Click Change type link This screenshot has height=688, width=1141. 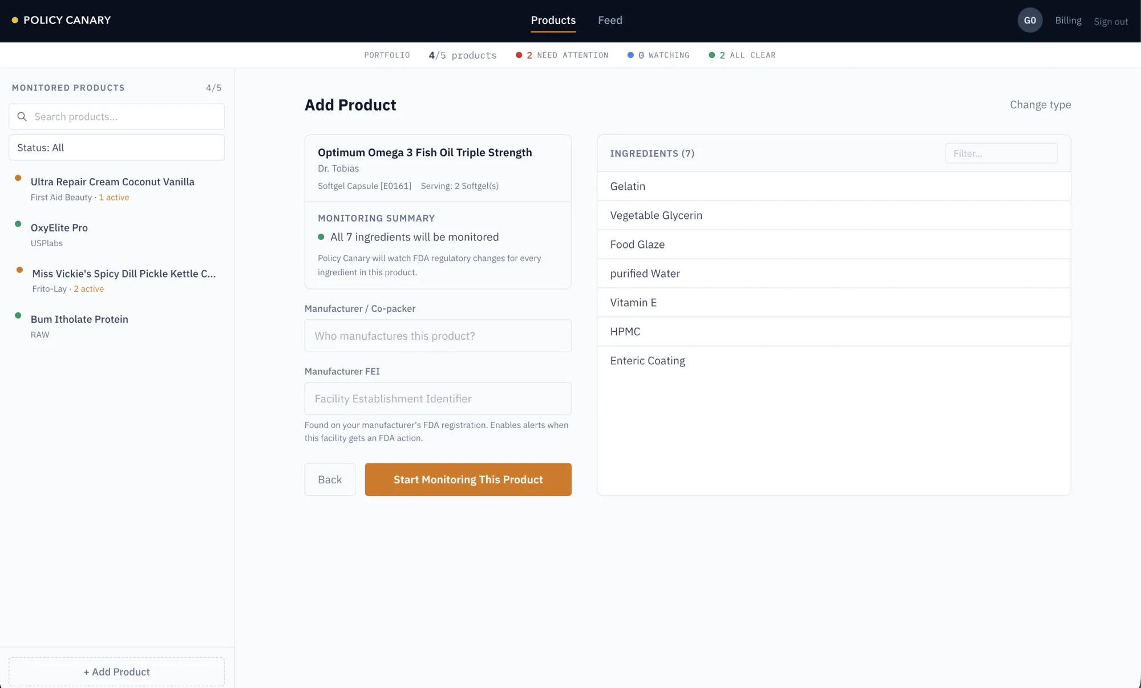(x=1040, y=105)
